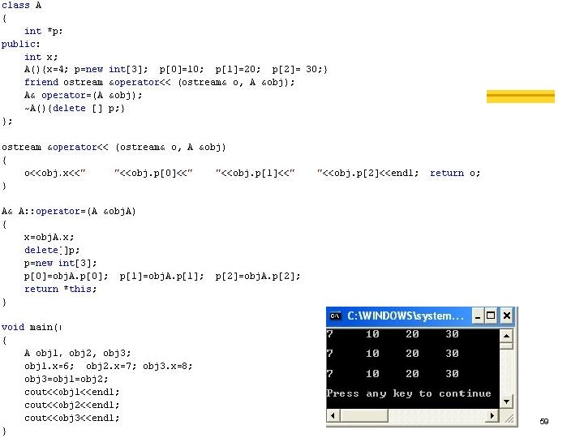Click the "A obj1, obj2, obj3;" declaration
Screen dimensions: 584x438
78,353
